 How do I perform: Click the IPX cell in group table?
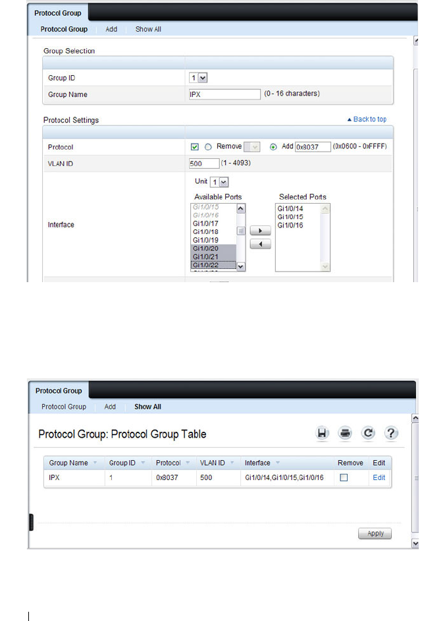tap(54, 478)
